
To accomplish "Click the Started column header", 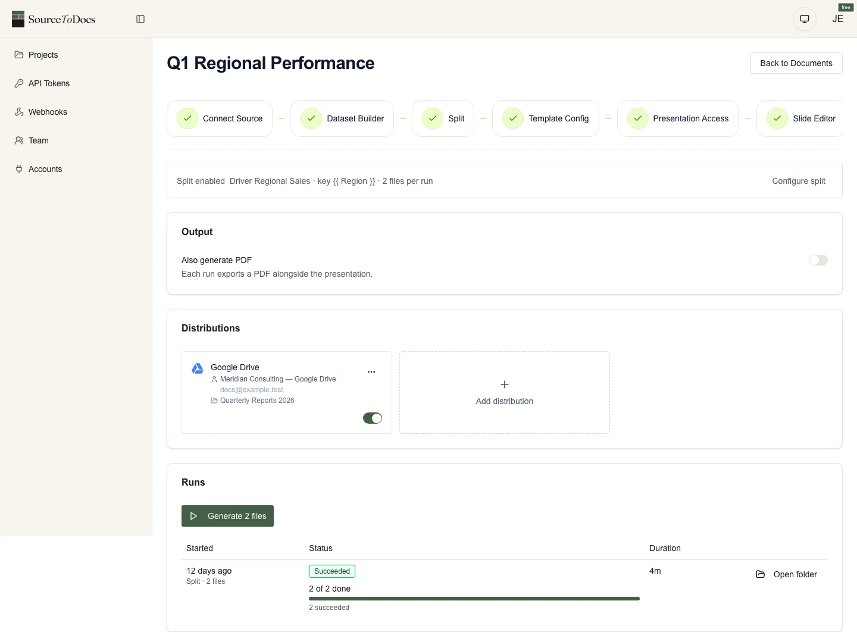I will pos(199,548).
